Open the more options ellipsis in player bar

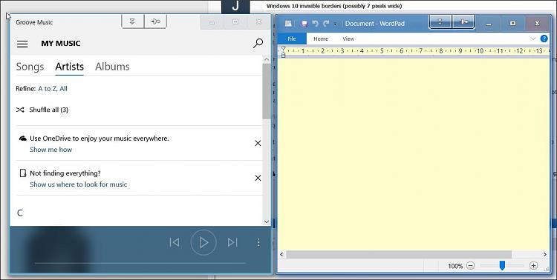pos(258,242)
